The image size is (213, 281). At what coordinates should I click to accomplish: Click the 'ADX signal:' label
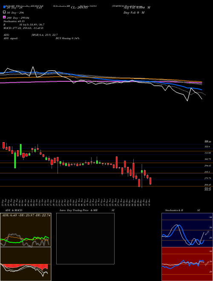pyautogui.click(x=10, y=38)
